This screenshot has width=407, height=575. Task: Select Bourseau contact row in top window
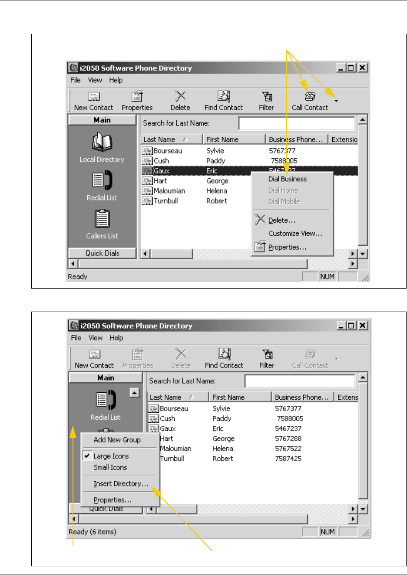249,151
